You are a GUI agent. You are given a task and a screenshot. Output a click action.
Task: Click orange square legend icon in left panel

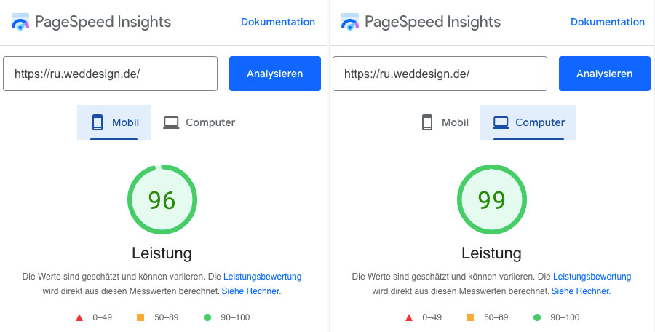tap(140, 317)
